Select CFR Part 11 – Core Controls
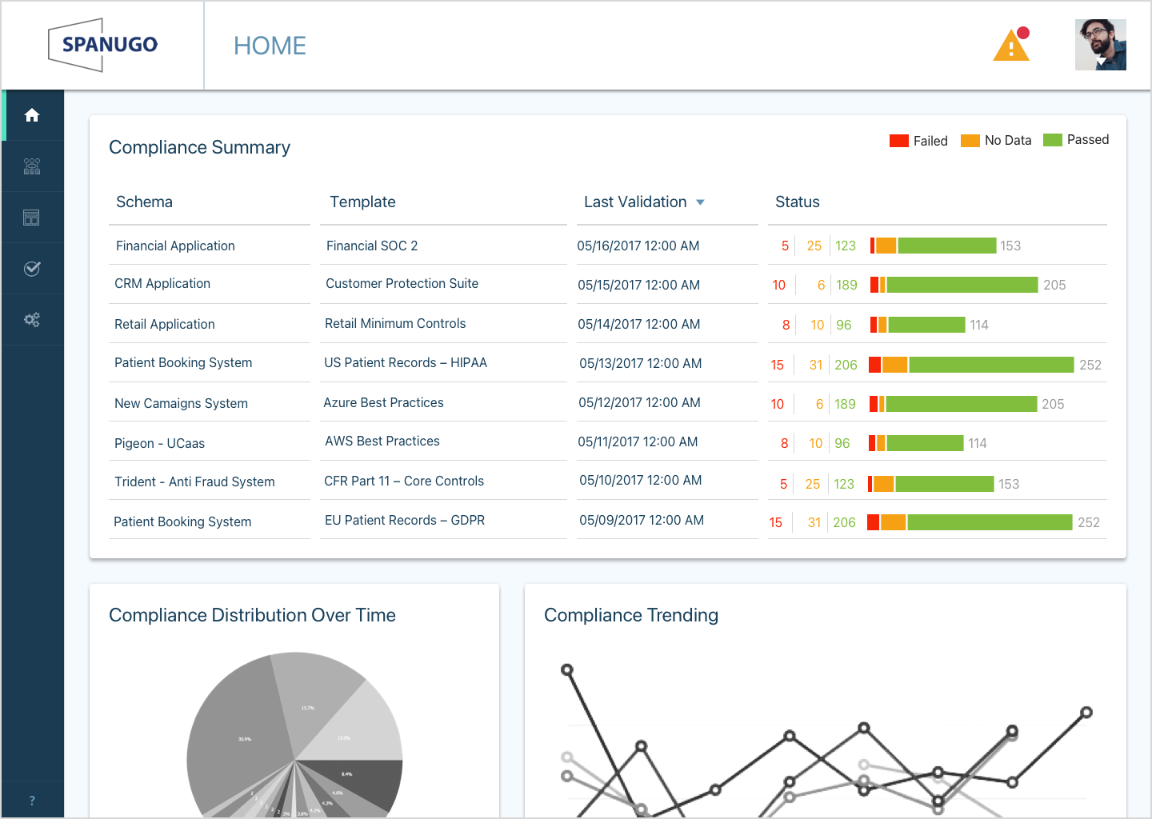 click(x=404, y=481)
